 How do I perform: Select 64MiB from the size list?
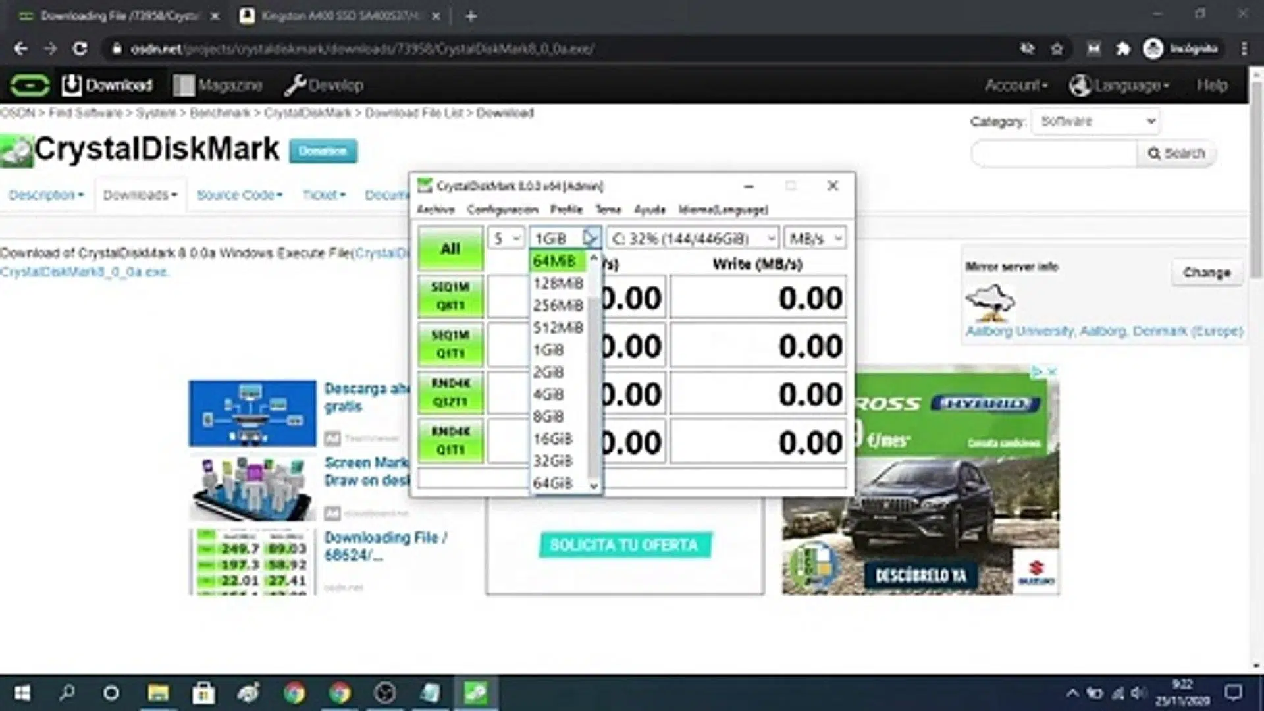(555, 261)
